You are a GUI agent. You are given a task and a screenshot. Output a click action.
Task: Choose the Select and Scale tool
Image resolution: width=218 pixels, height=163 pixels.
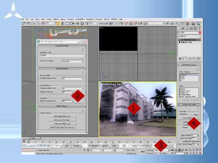click(87, 24)
